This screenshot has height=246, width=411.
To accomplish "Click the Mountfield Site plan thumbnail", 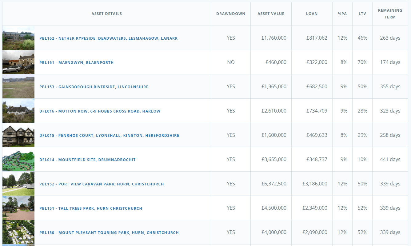I will [x=18, y=160].
